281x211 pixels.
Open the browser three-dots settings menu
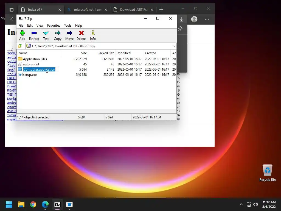[207, 19]
